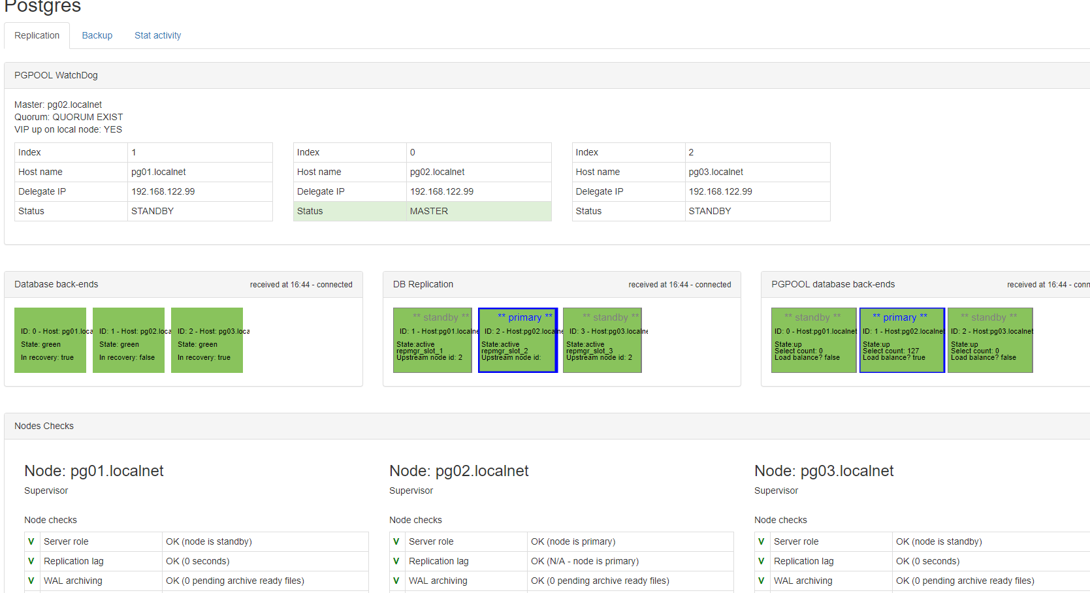Select the Replication tab

click(37, 35)
